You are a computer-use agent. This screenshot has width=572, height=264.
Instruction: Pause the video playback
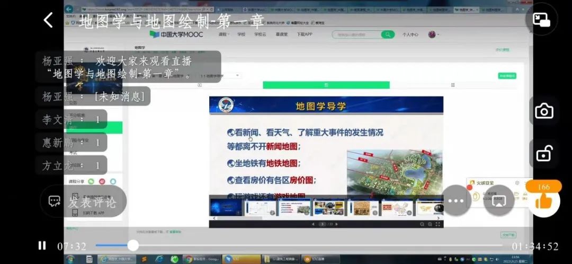pyautogui.click(x=42, y=245)
